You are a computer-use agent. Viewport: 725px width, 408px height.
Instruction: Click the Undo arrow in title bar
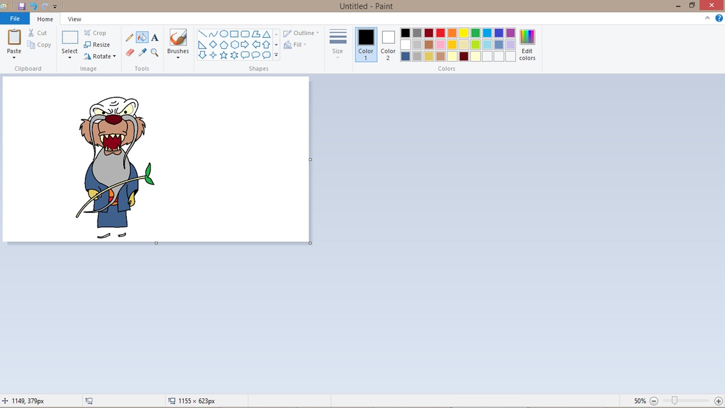[x=33, y=6]
